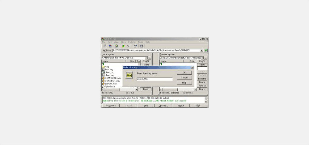Click the Options... button
Viewport: 309px width, 145px height.
pos(163,106)
